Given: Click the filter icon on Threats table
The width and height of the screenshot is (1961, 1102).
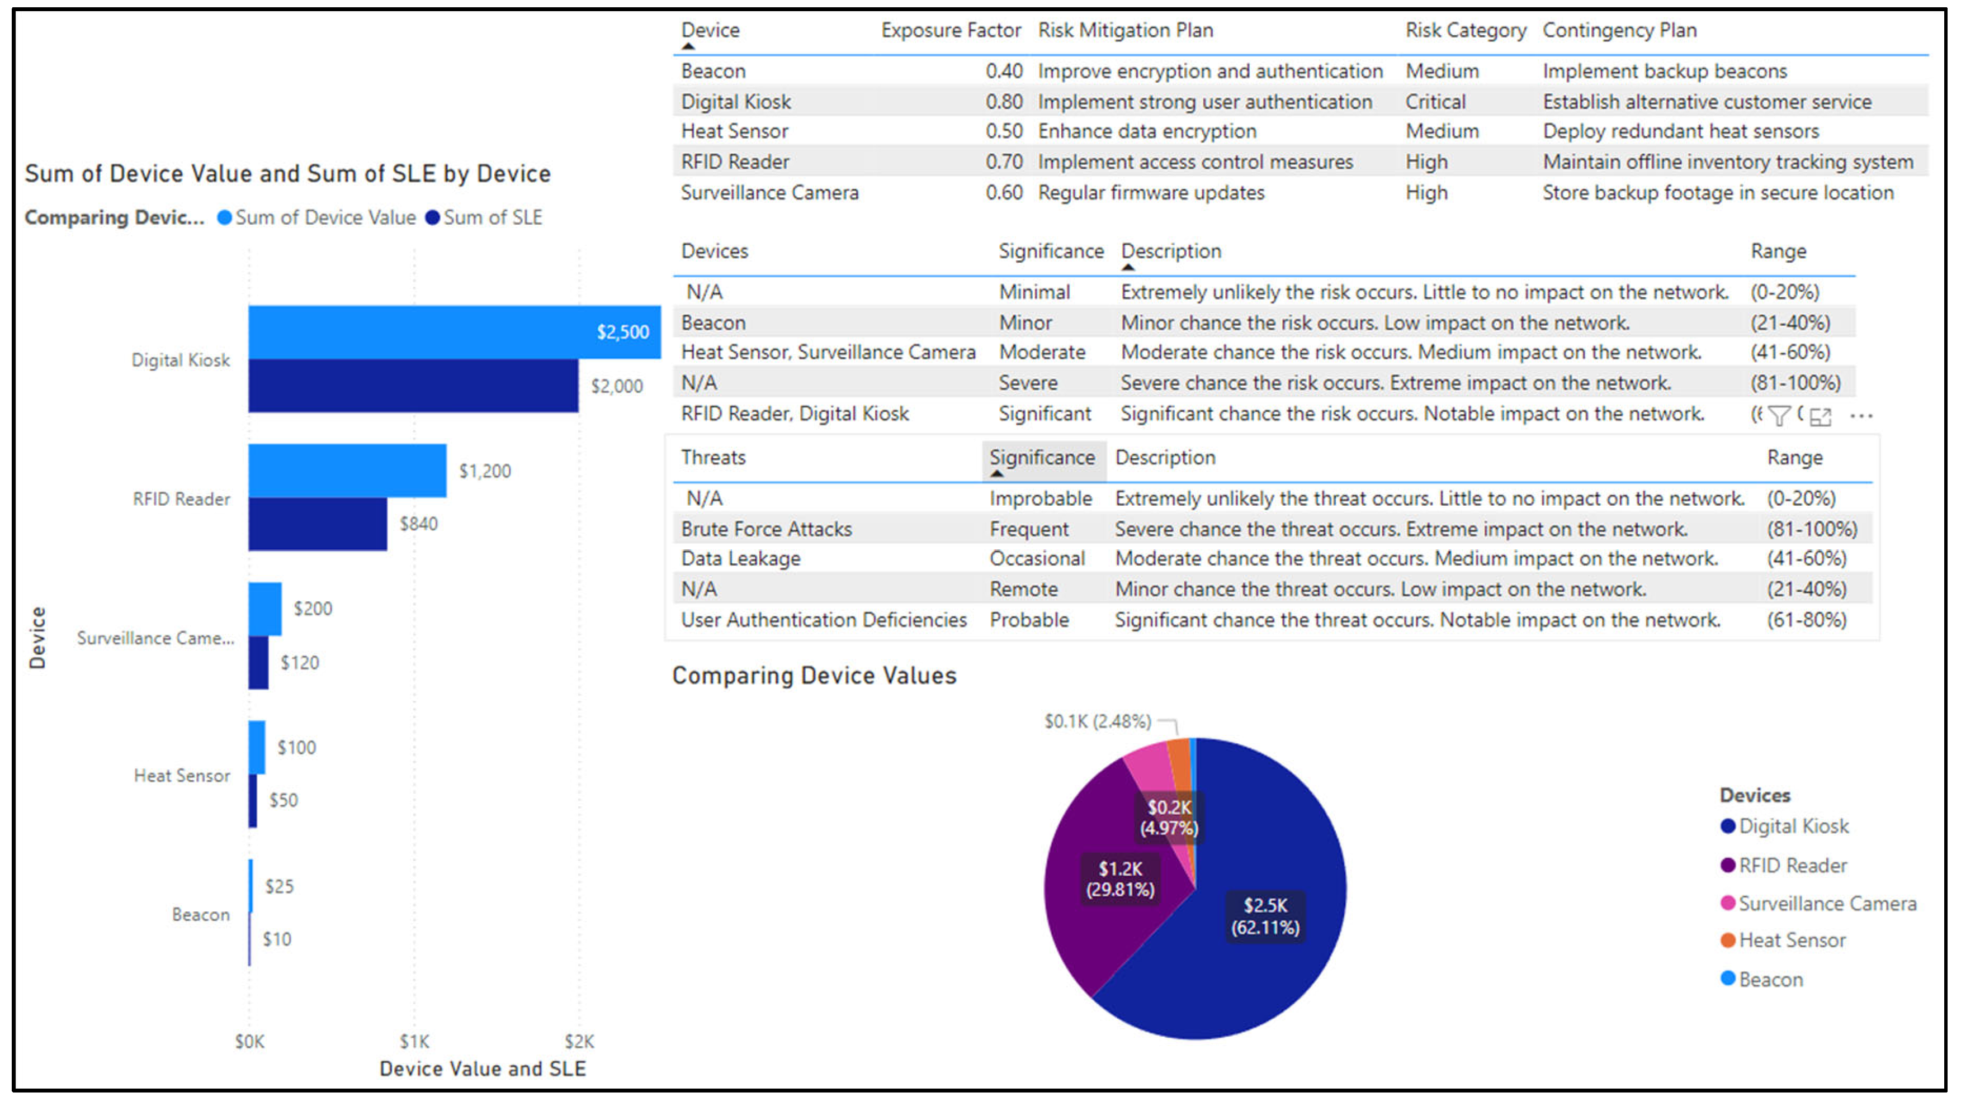Looking at the screenshot, I should point(1779,416).
